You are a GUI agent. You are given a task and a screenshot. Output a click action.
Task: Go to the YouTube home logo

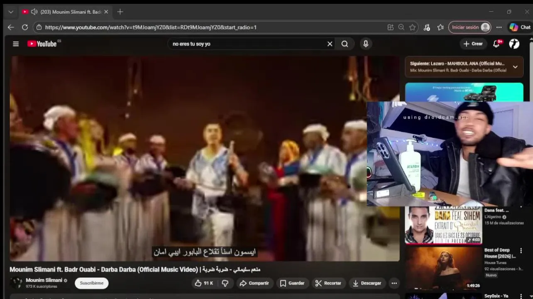tap(42, 44)
